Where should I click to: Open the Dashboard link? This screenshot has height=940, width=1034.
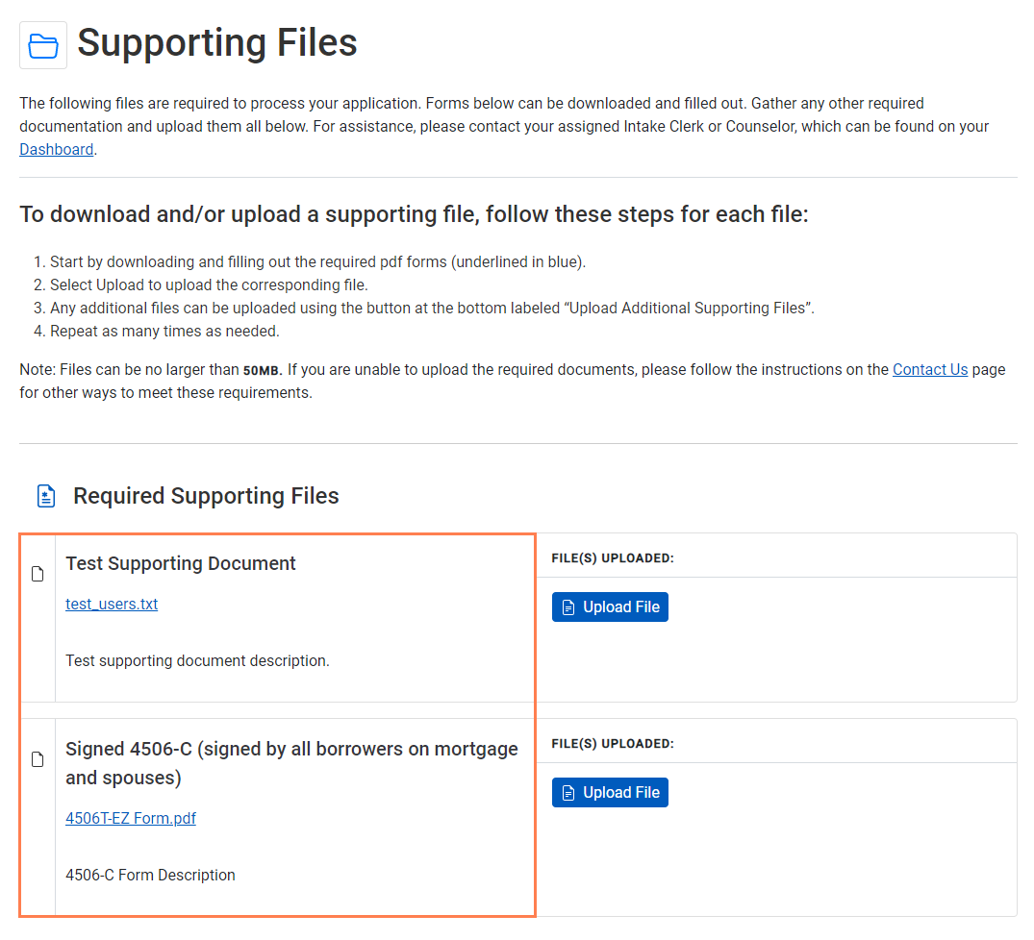click(57, 149)
